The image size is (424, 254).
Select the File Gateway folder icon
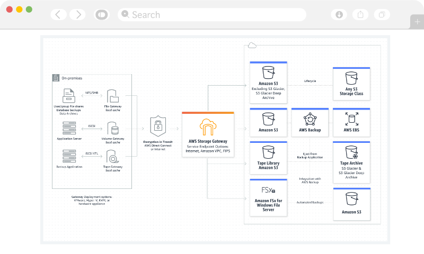(113, 96)
